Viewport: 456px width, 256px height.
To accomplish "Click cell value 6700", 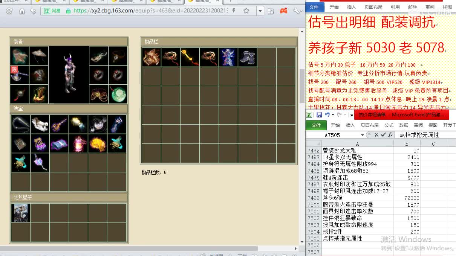I will 407,177.
